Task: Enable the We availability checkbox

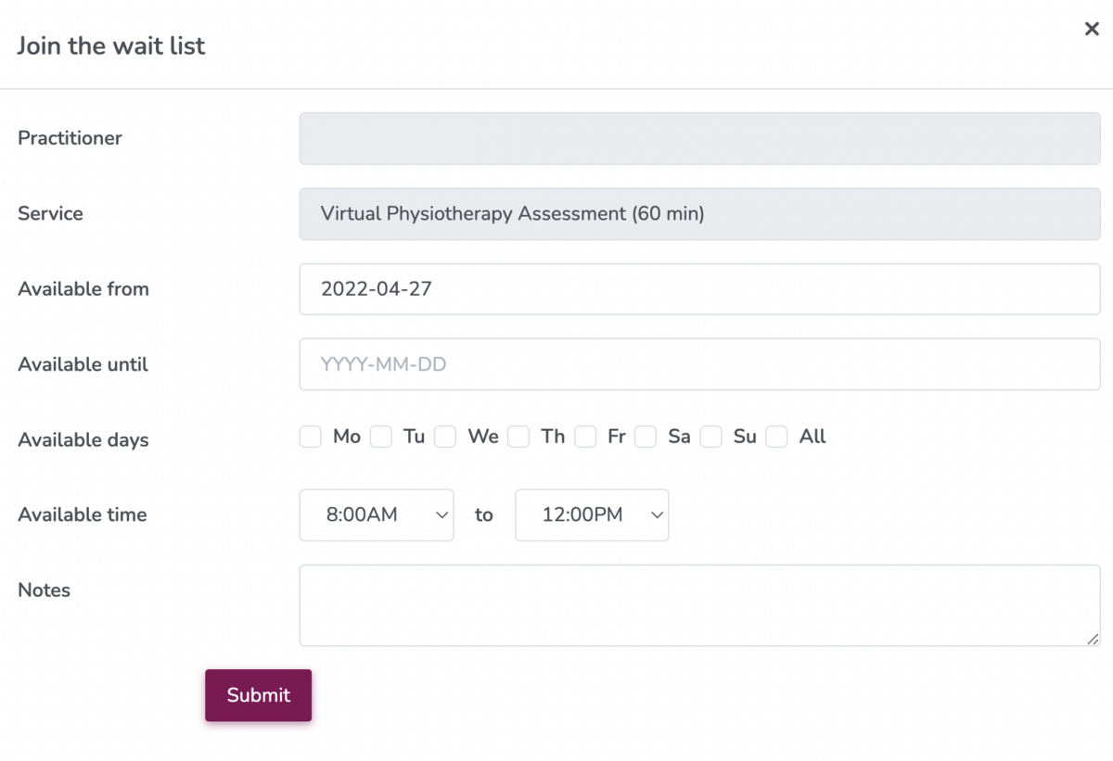Action: (445, 437)
